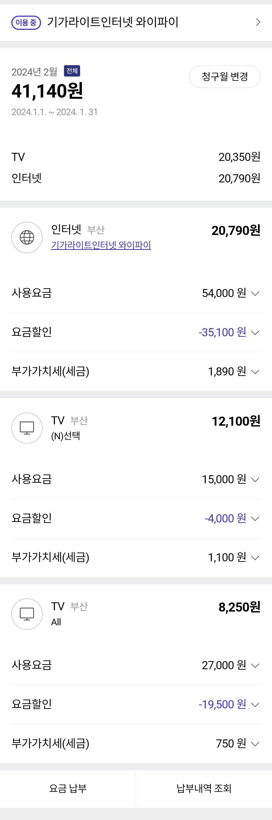Click the TV monitor icon for (N)선택
Screen dimensions: 272x820
click(x=27, y=428)
